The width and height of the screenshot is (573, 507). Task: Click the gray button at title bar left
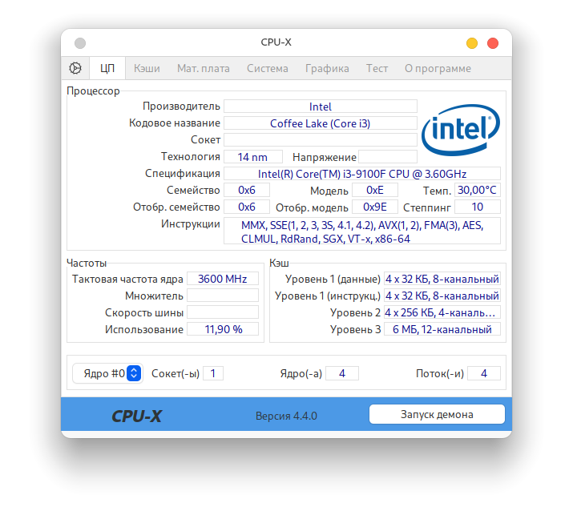(x=80, y=43)
